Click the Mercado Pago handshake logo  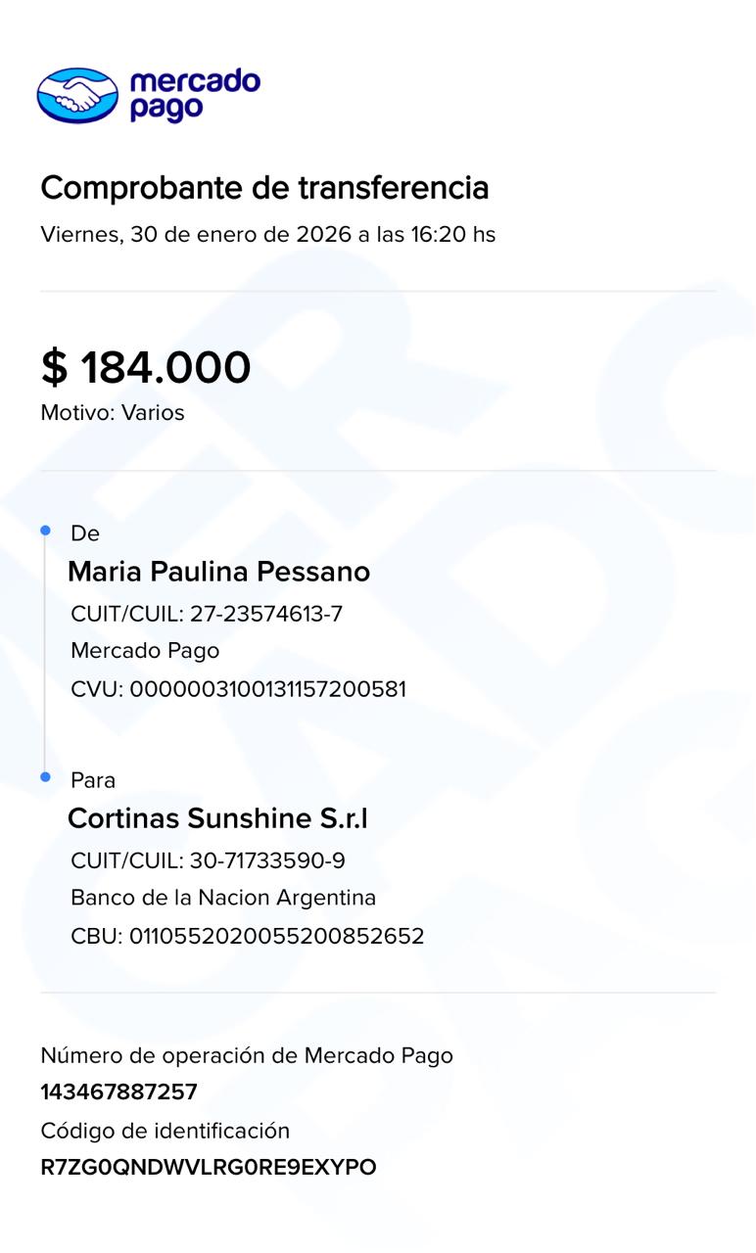[77, 95]
